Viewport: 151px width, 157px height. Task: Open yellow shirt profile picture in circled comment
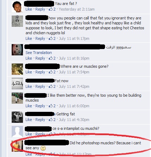[17, 146]
